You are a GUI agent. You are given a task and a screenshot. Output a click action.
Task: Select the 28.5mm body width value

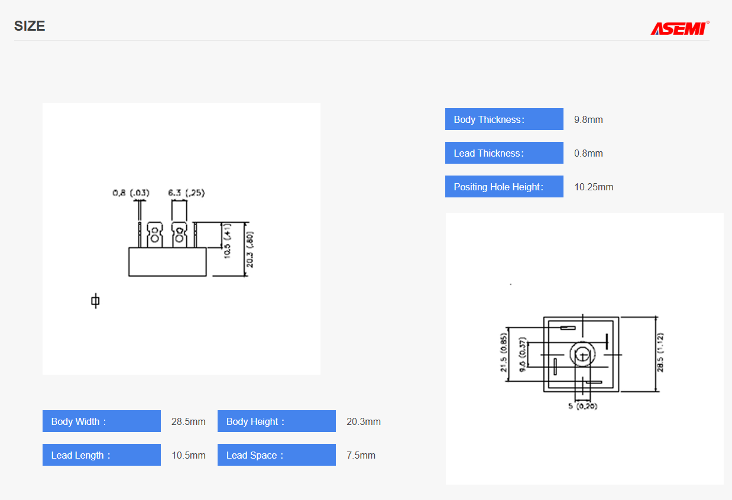(189, 421)
